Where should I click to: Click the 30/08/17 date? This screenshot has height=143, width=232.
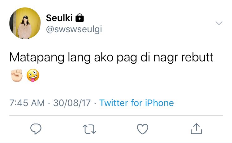pyautogui.click(x=72, y=103)
